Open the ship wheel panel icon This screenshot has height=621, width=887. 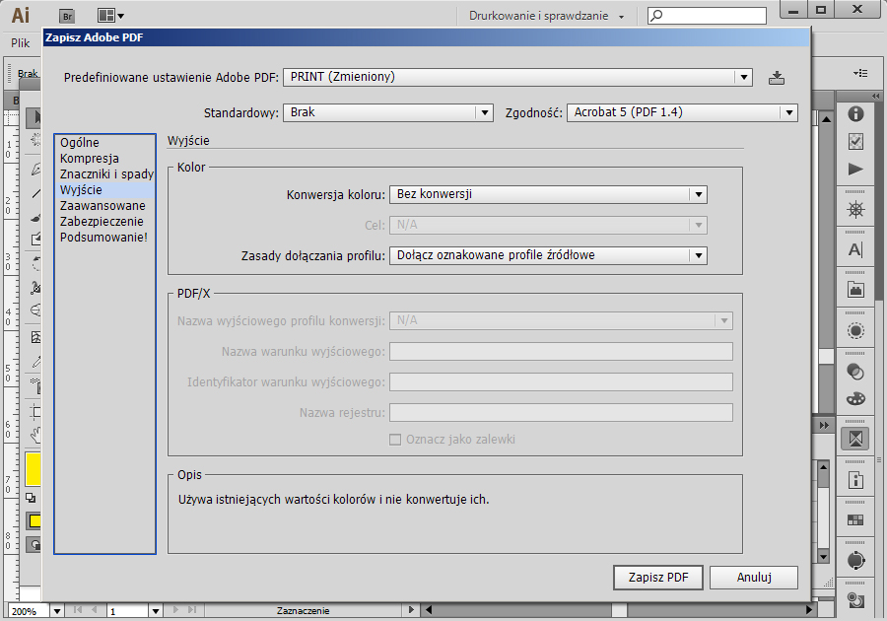tap(855, 210)
